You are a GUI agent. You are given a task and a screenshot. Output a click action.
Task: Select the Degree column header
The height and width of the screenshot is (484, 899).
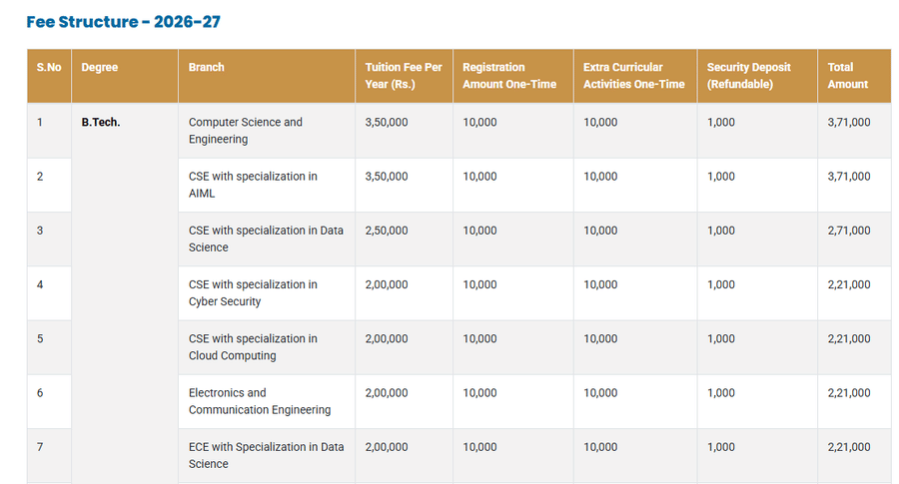pyautogui.click(x=100, y=68)
